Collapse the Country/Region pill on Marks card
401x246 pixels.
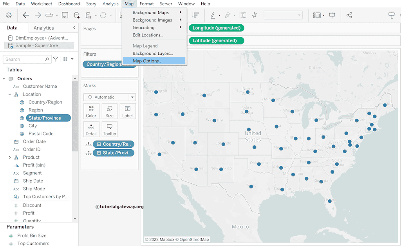(99, 144)
